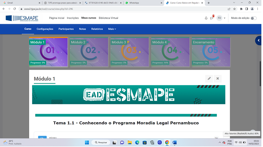Image resolution: width=263 pixels, height=147 pixels.
Task: Select the Curso tab
Action: 28,29
